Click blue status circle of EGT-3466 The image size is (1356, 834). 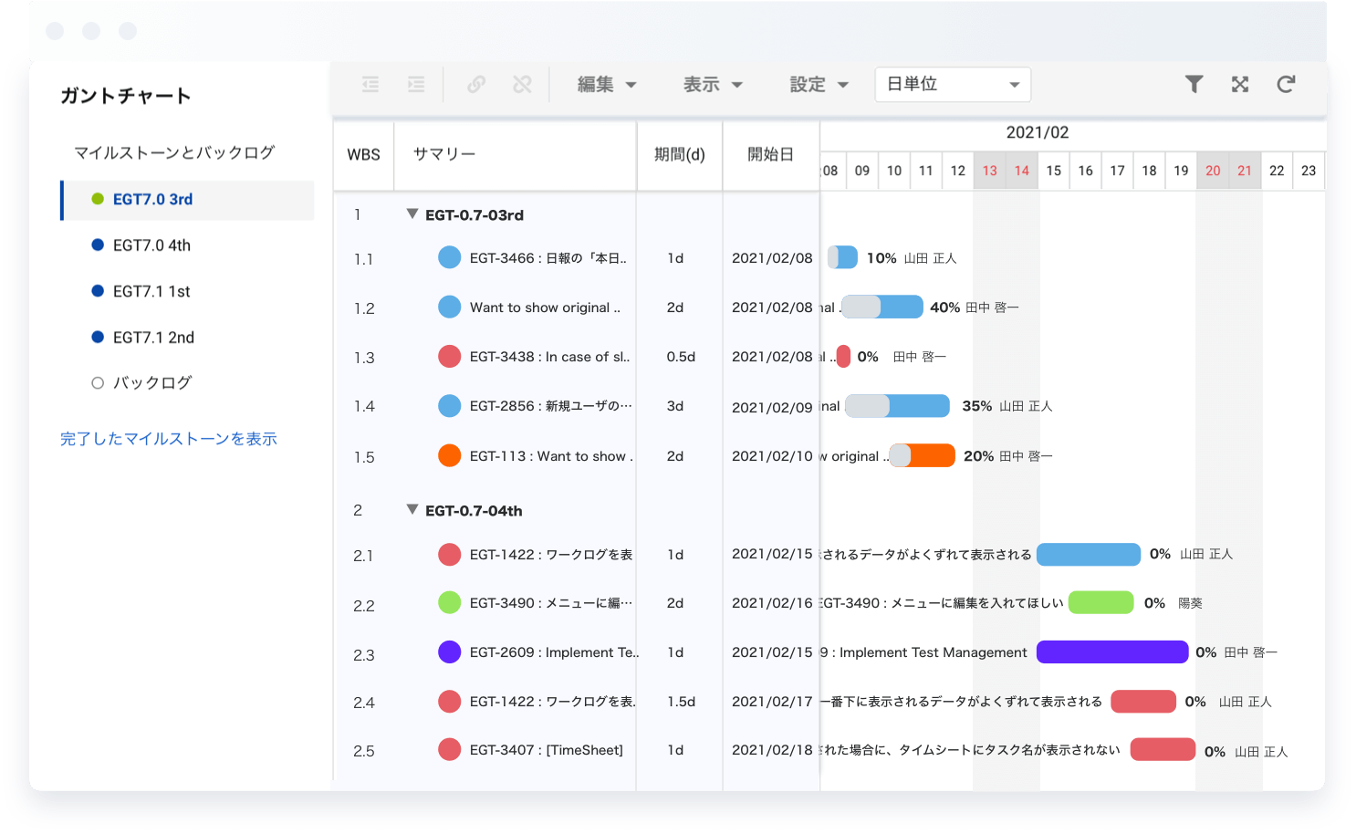(449, 257)
